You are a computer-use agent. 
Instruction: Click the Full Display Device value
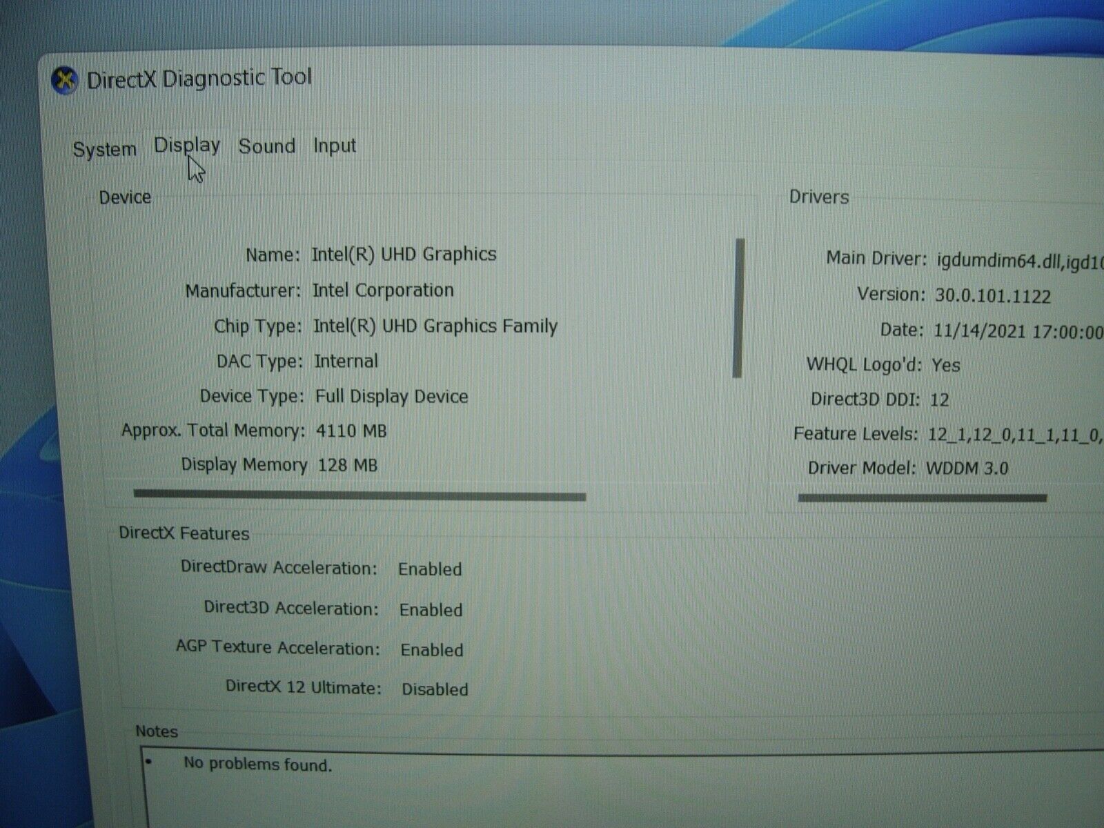click(x=391, y=397)
